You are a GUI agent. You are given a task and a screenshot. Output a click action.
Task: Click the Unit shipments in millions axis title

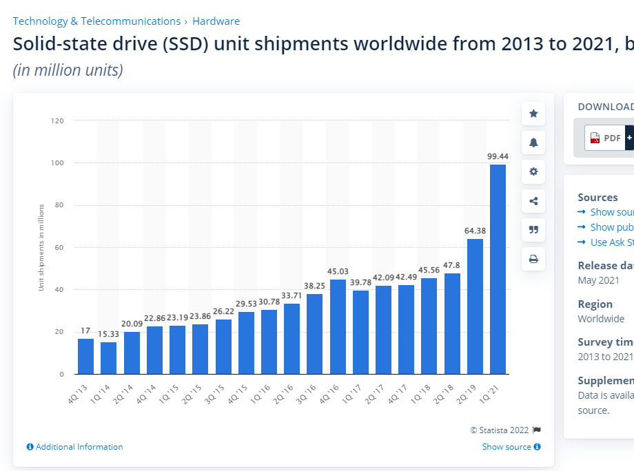41,247
